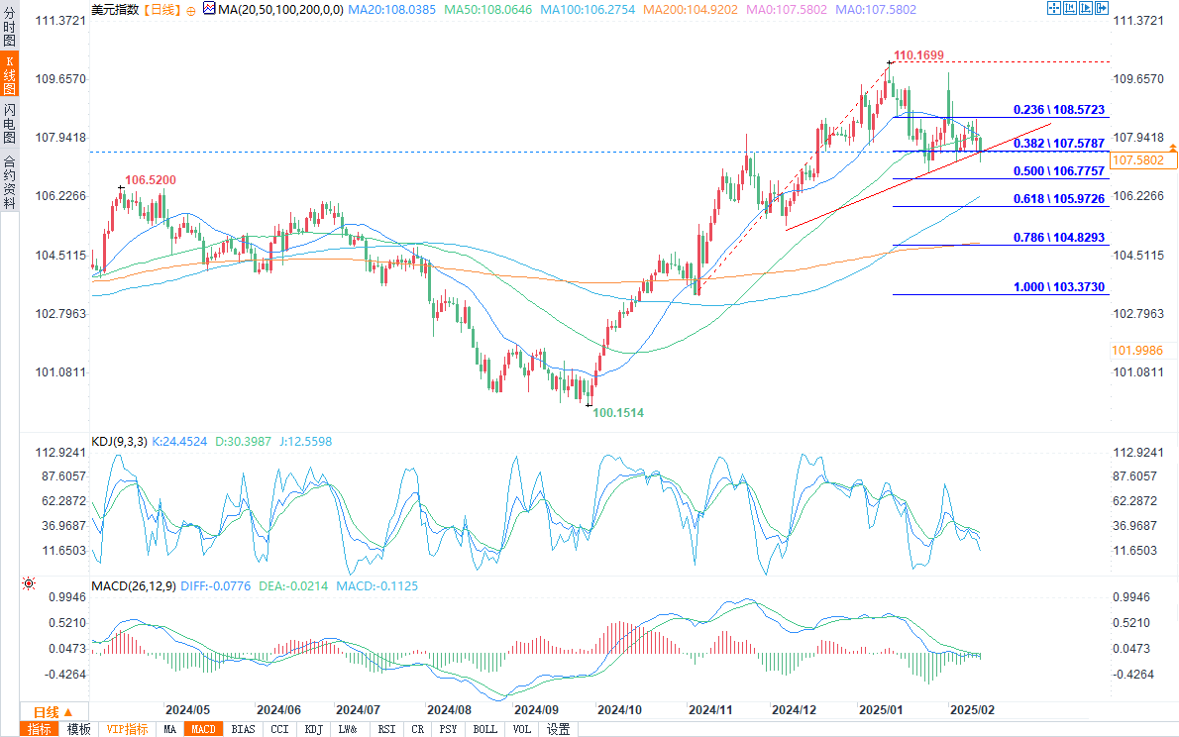Toggle the KDJ indicator in bottom bar
This screenshot has width=1179, height=737.
(313, 729)
